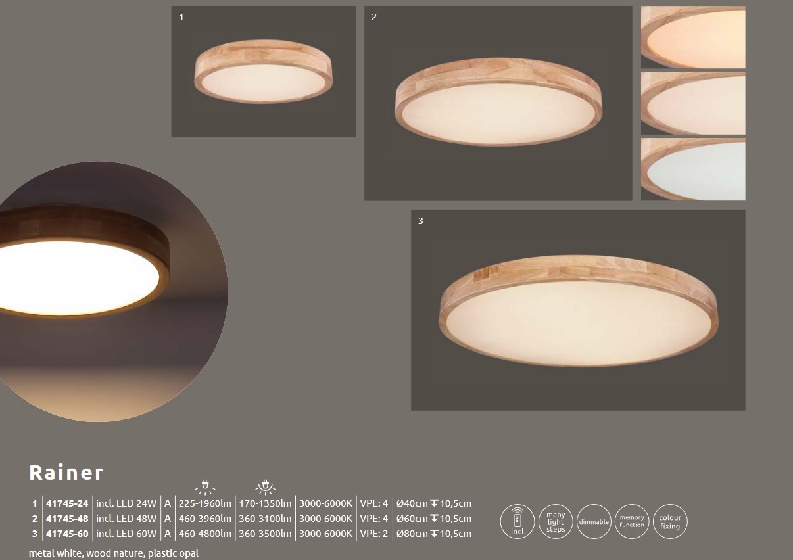Click article number 41745-24

67,504
